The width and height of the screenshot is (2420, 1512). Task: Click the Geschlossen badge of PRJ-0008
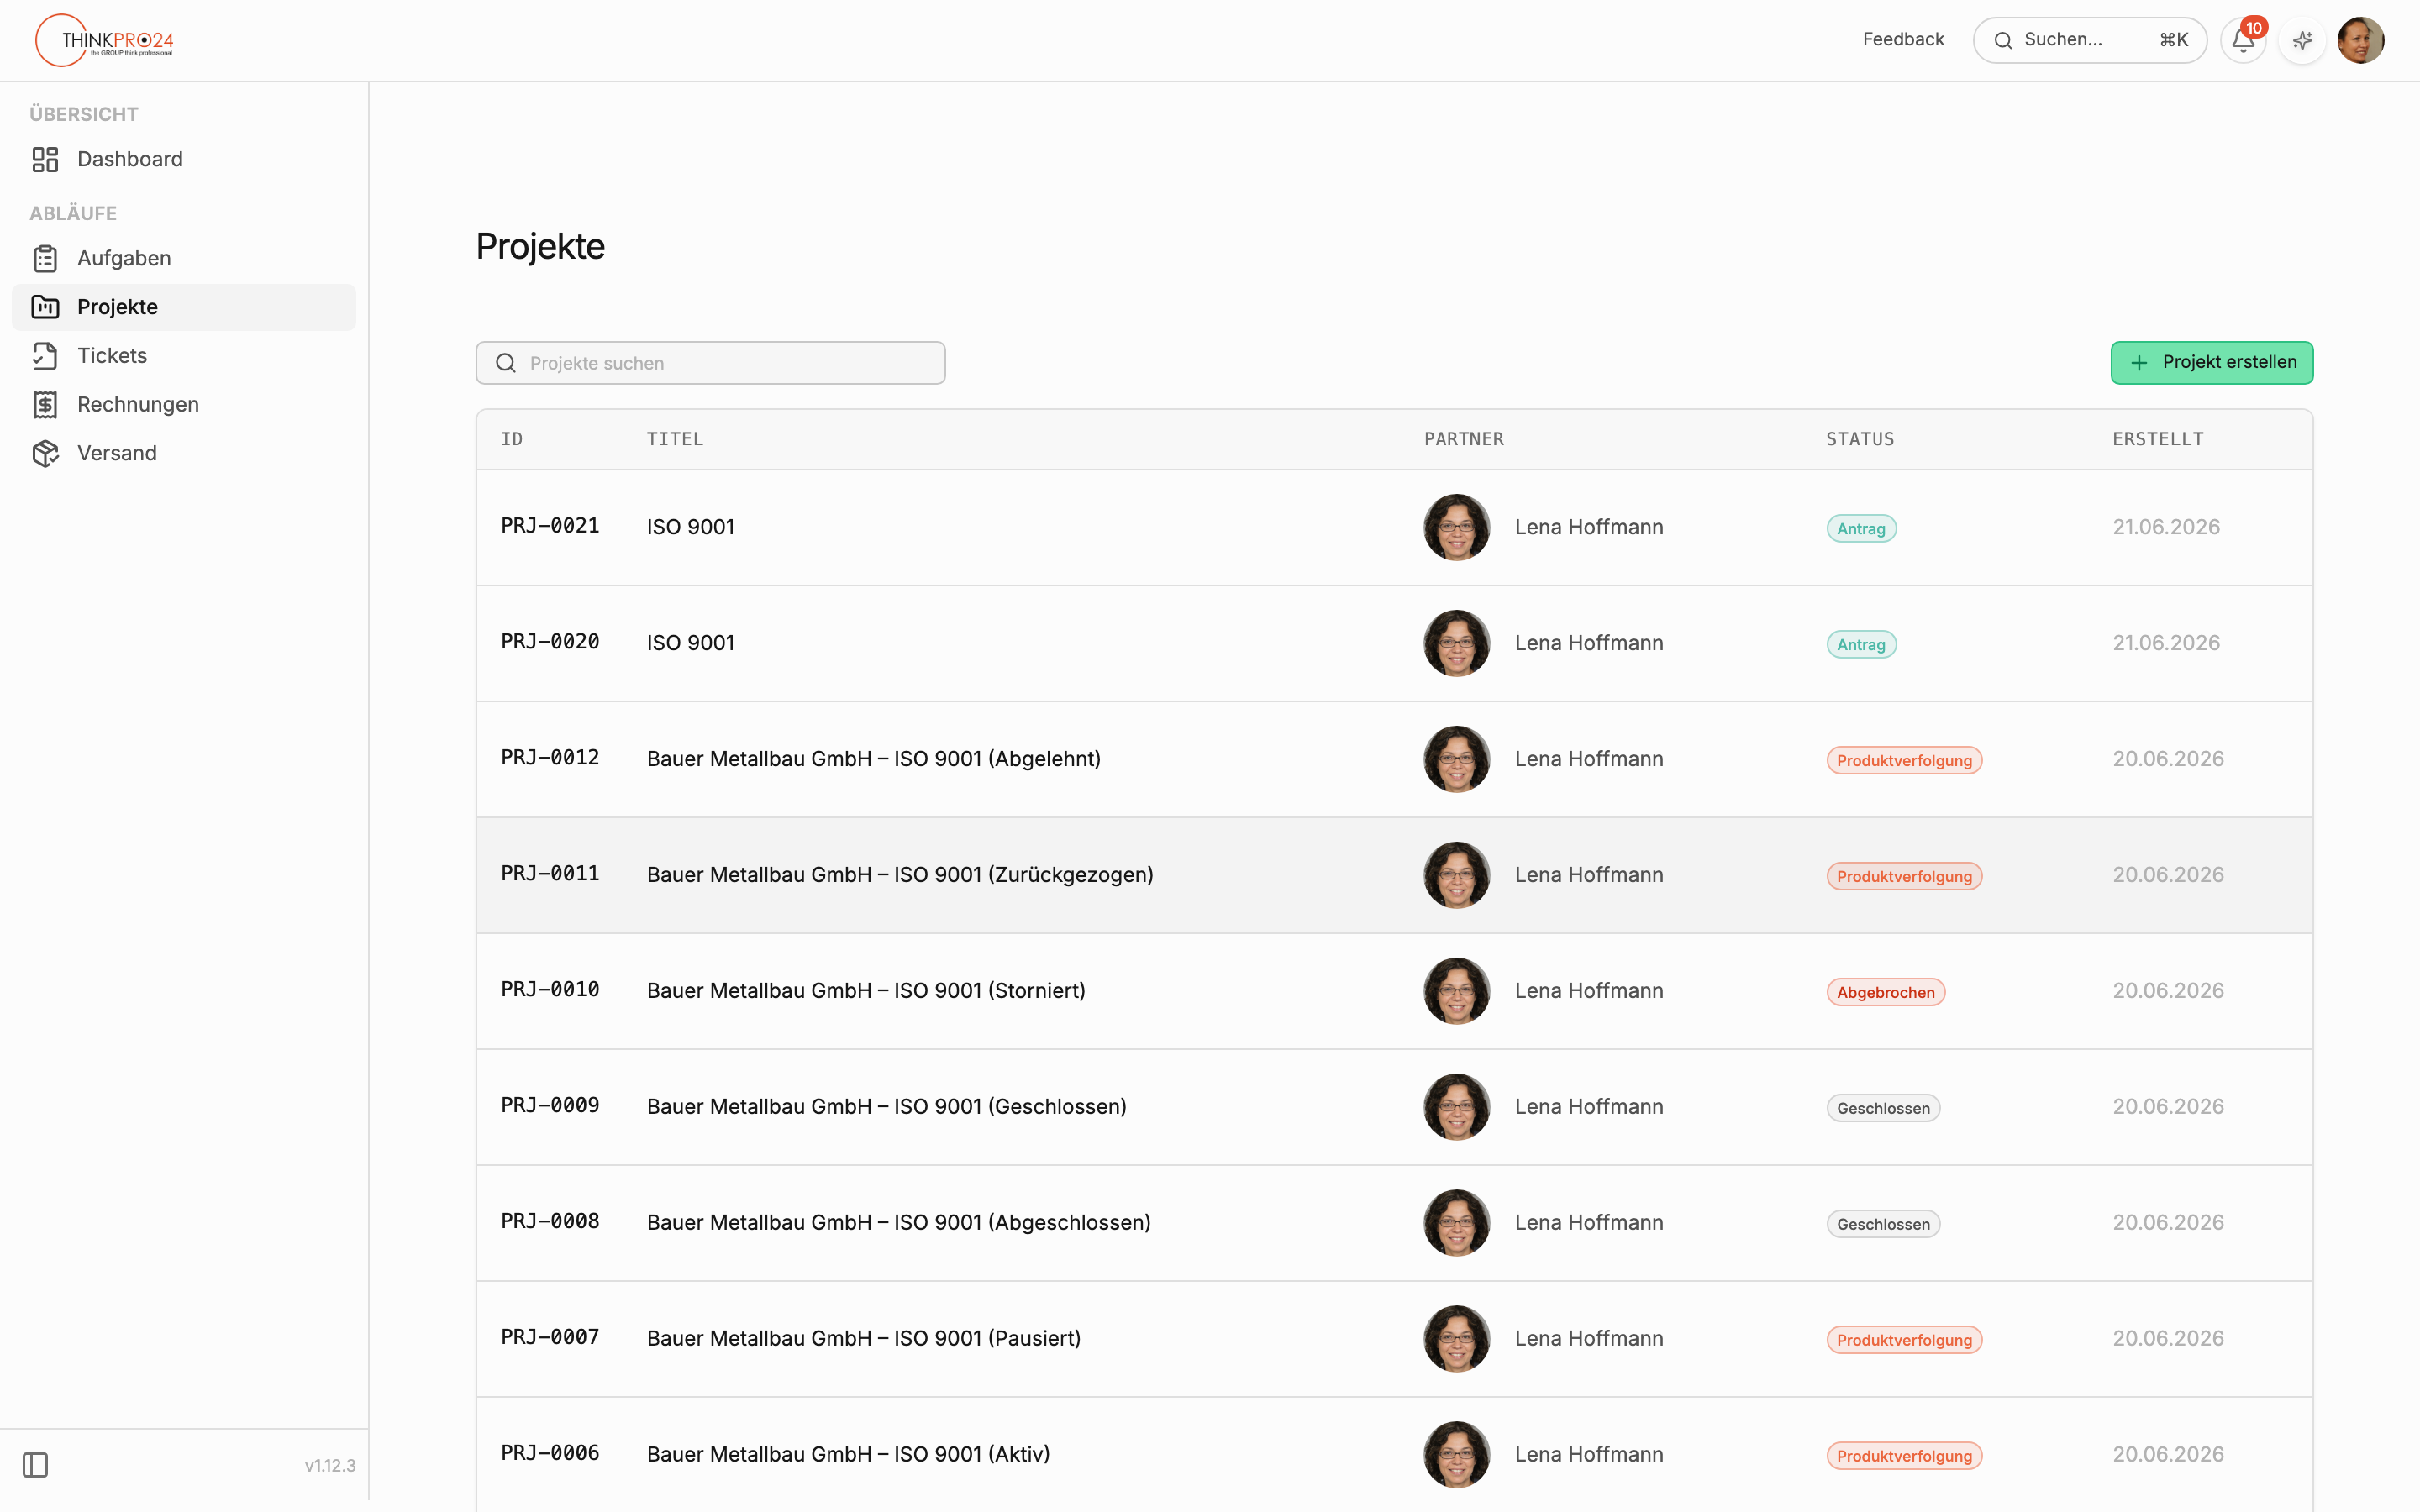1883,1224
